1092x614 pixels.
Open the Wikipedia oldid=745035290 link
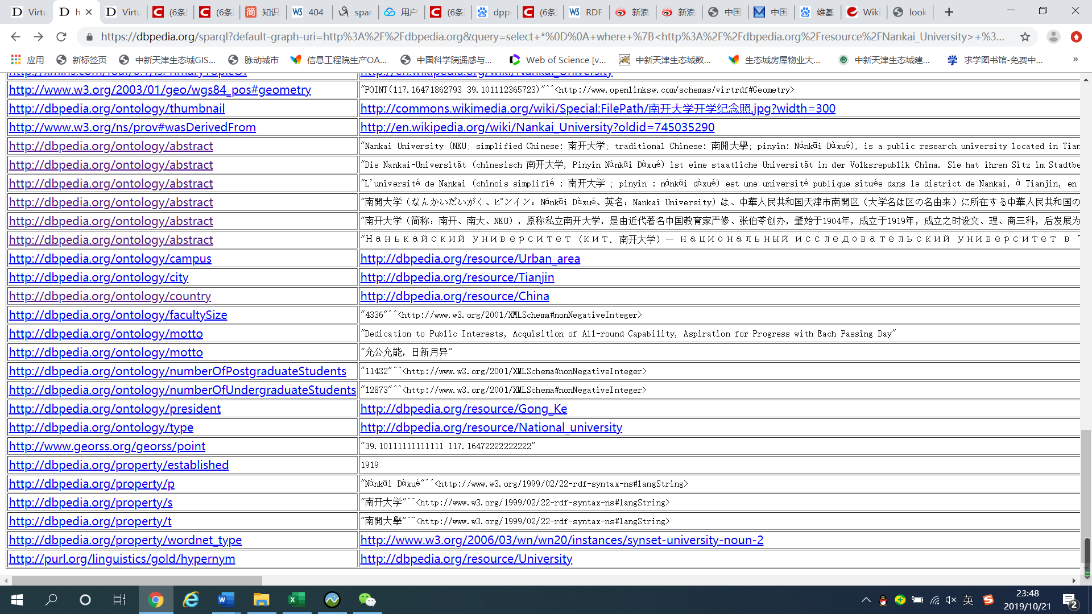tap(537, 127)
